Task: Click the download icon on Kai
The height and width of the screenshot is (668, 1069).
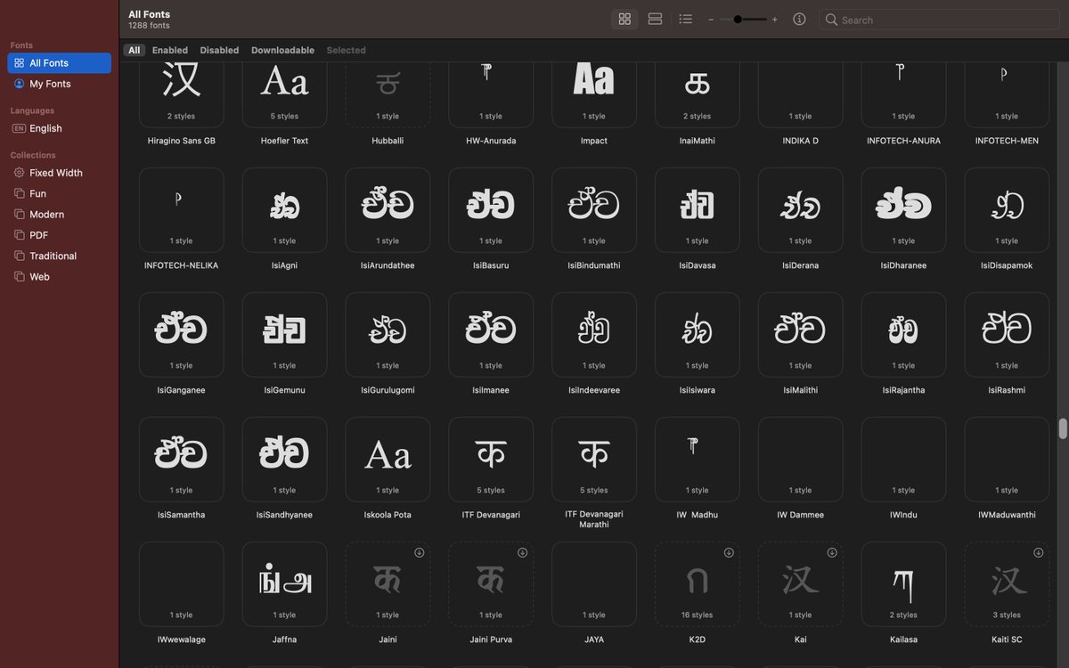Action: tap(832, 553)
